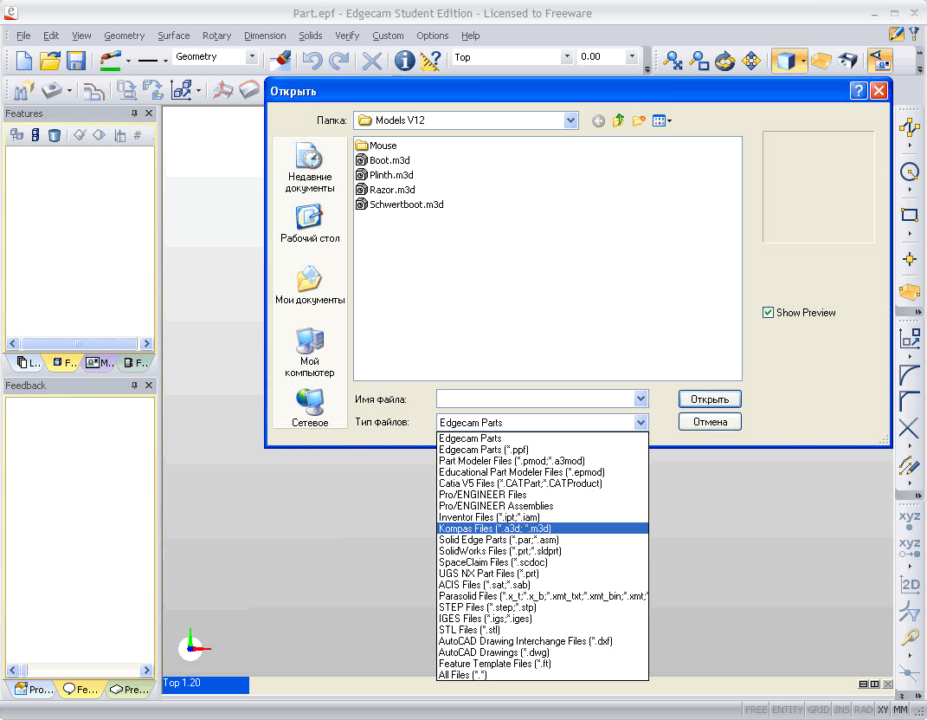Click the paint brush regenerate icon
The image size is (927, 720).
[x=280, y=61]
